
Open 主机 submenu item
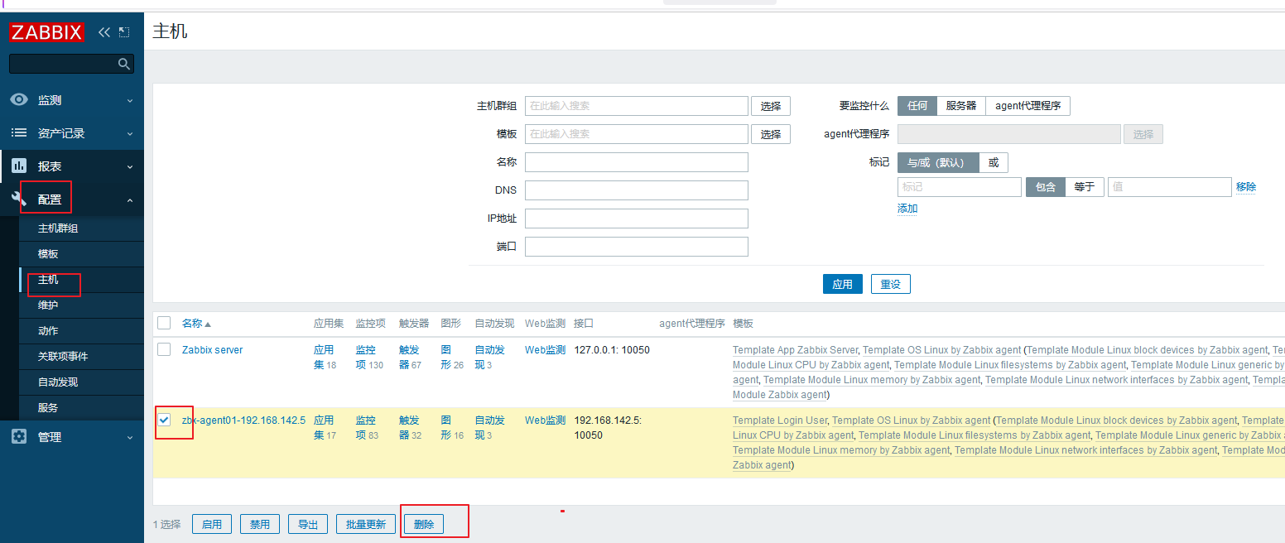click(x=81, y=280)
